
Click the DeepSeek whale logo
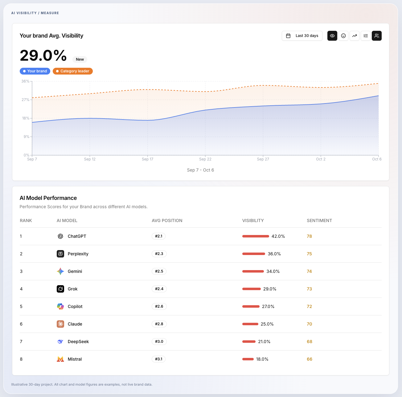click(60, 342)
